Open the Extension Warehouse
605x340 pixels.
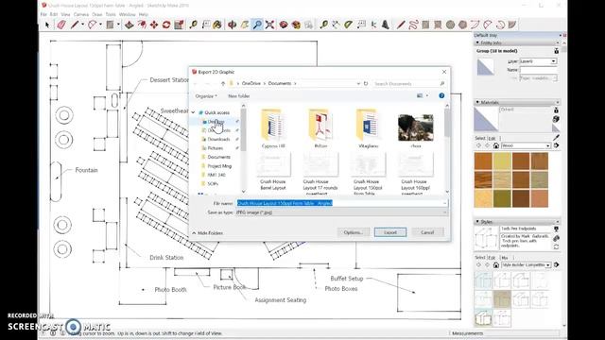tap(296, 25)
